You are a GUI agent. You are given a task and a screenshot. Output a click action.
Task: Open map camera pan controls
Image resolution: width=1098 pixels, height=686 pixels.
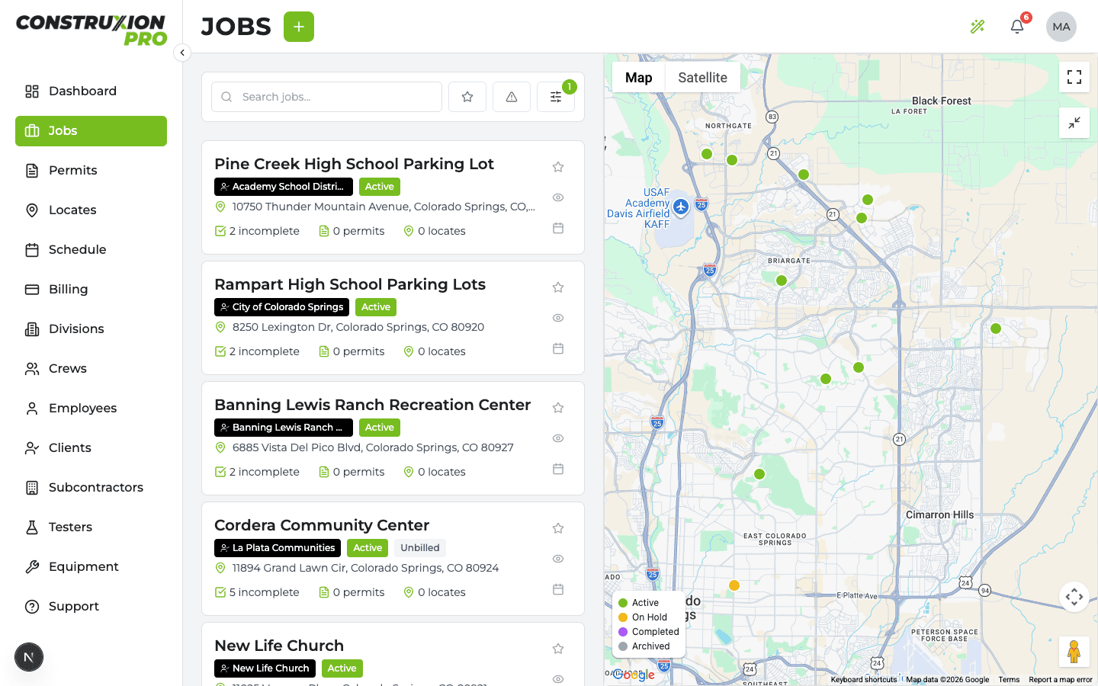1074,597
